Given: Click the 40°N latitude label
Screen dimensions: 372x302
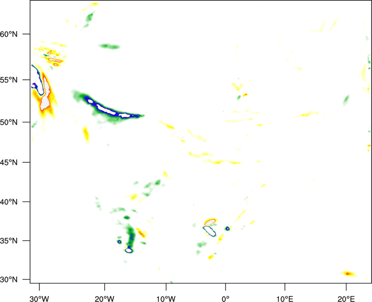Looking at the screenshot, I should (x=9, y=202).
